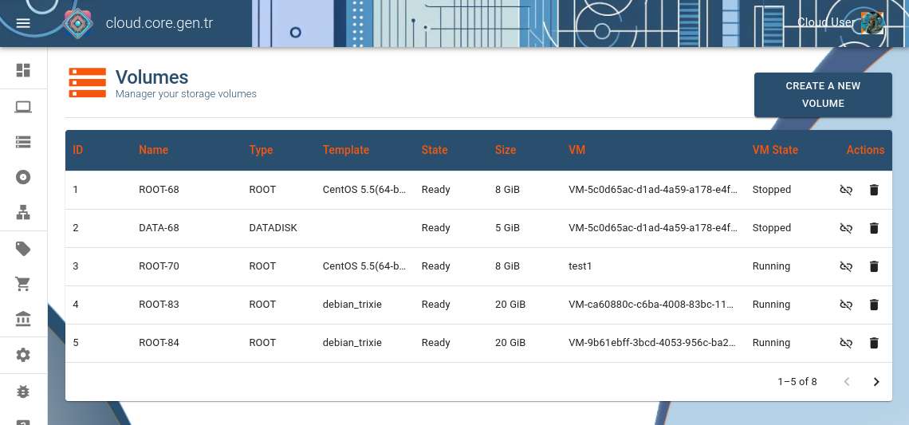Image resolution: width=909 pixels, height=425 pixels.
Task: Open the shopping cart sidebar icon
Action: [x=23, y=284]
